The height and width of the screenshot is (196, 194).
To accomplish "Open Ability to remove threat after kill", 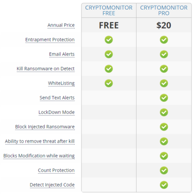I will 40,141.
